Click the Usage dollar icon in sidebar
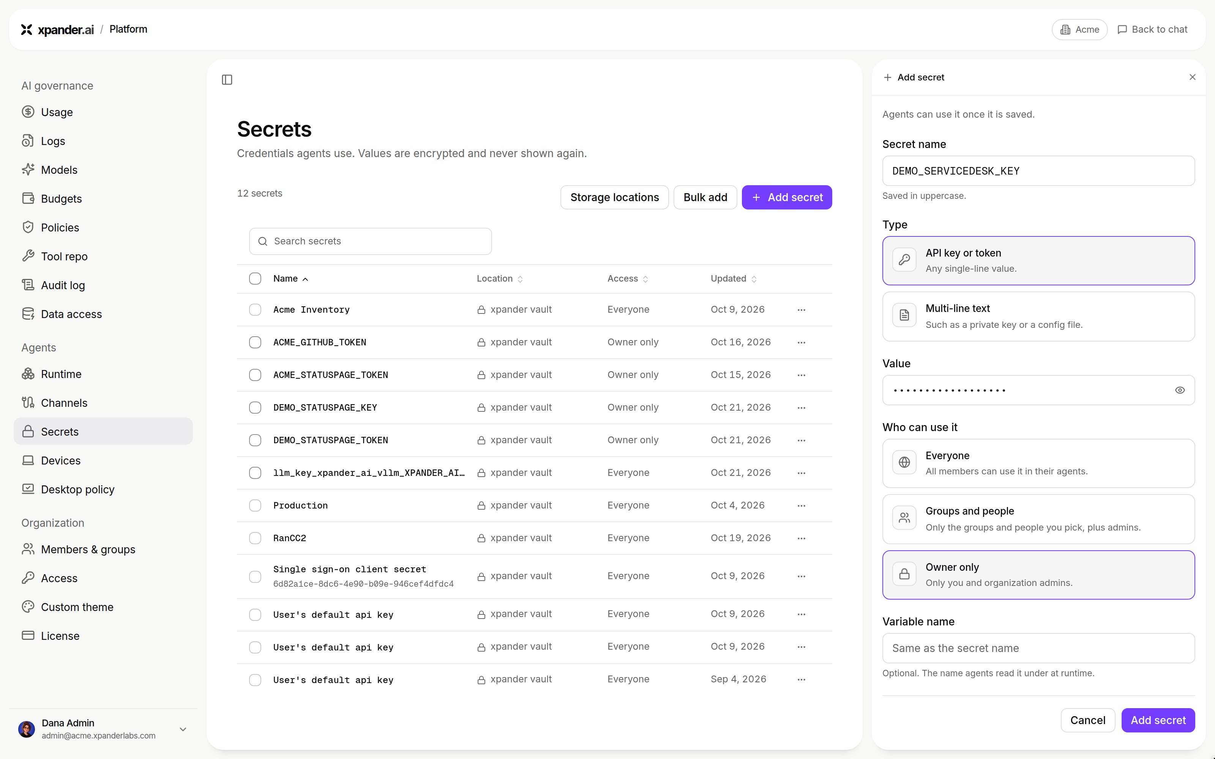This screenshot has width=1215, height=759. click(x=28, y=112)
